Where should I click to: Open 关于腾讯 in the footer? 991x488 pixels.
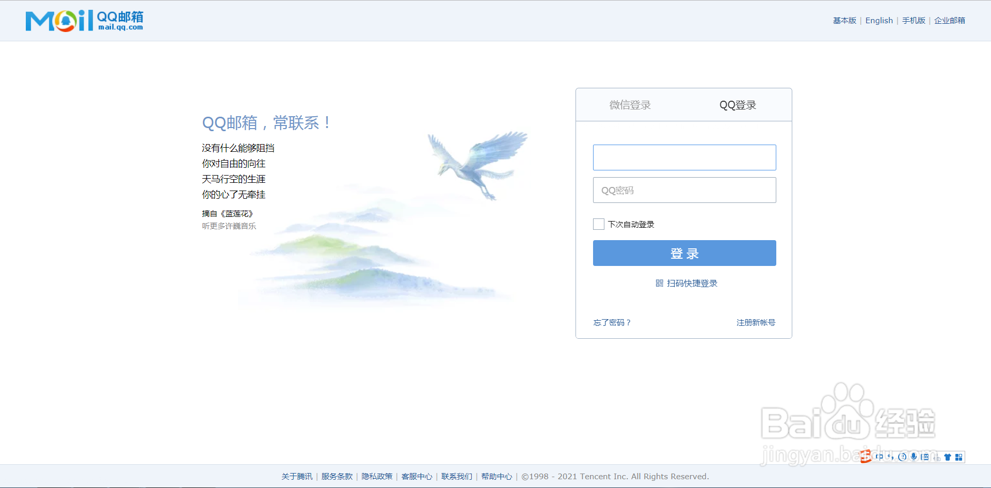(x=297, y=476)
